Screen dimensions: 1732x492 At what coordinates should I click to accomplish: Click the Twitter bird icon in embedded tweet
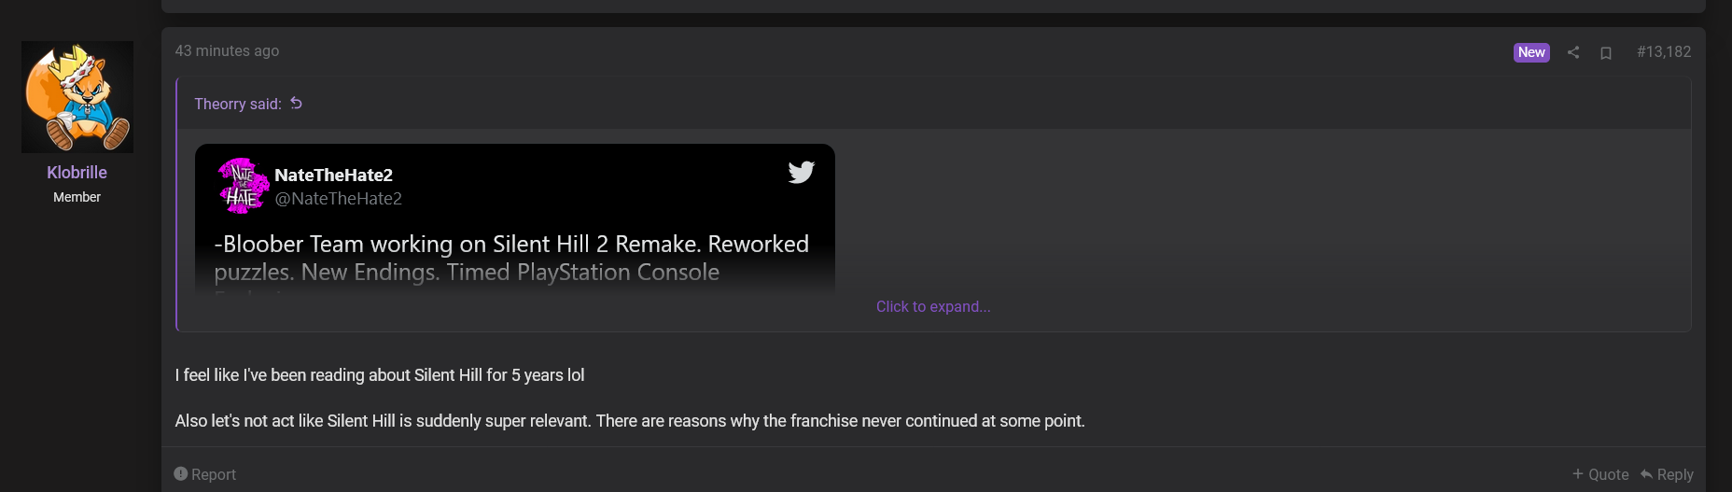coord(802,172)
